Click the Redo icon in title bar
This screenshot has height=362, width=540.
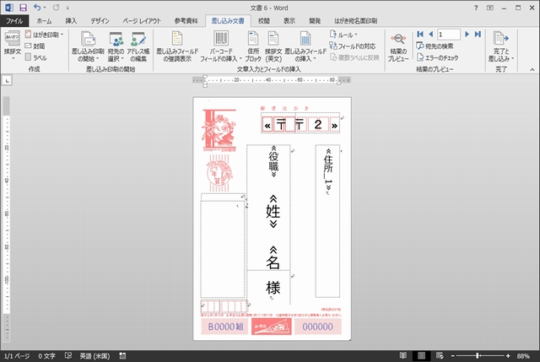pyautogui.click(x=56, y=8)
